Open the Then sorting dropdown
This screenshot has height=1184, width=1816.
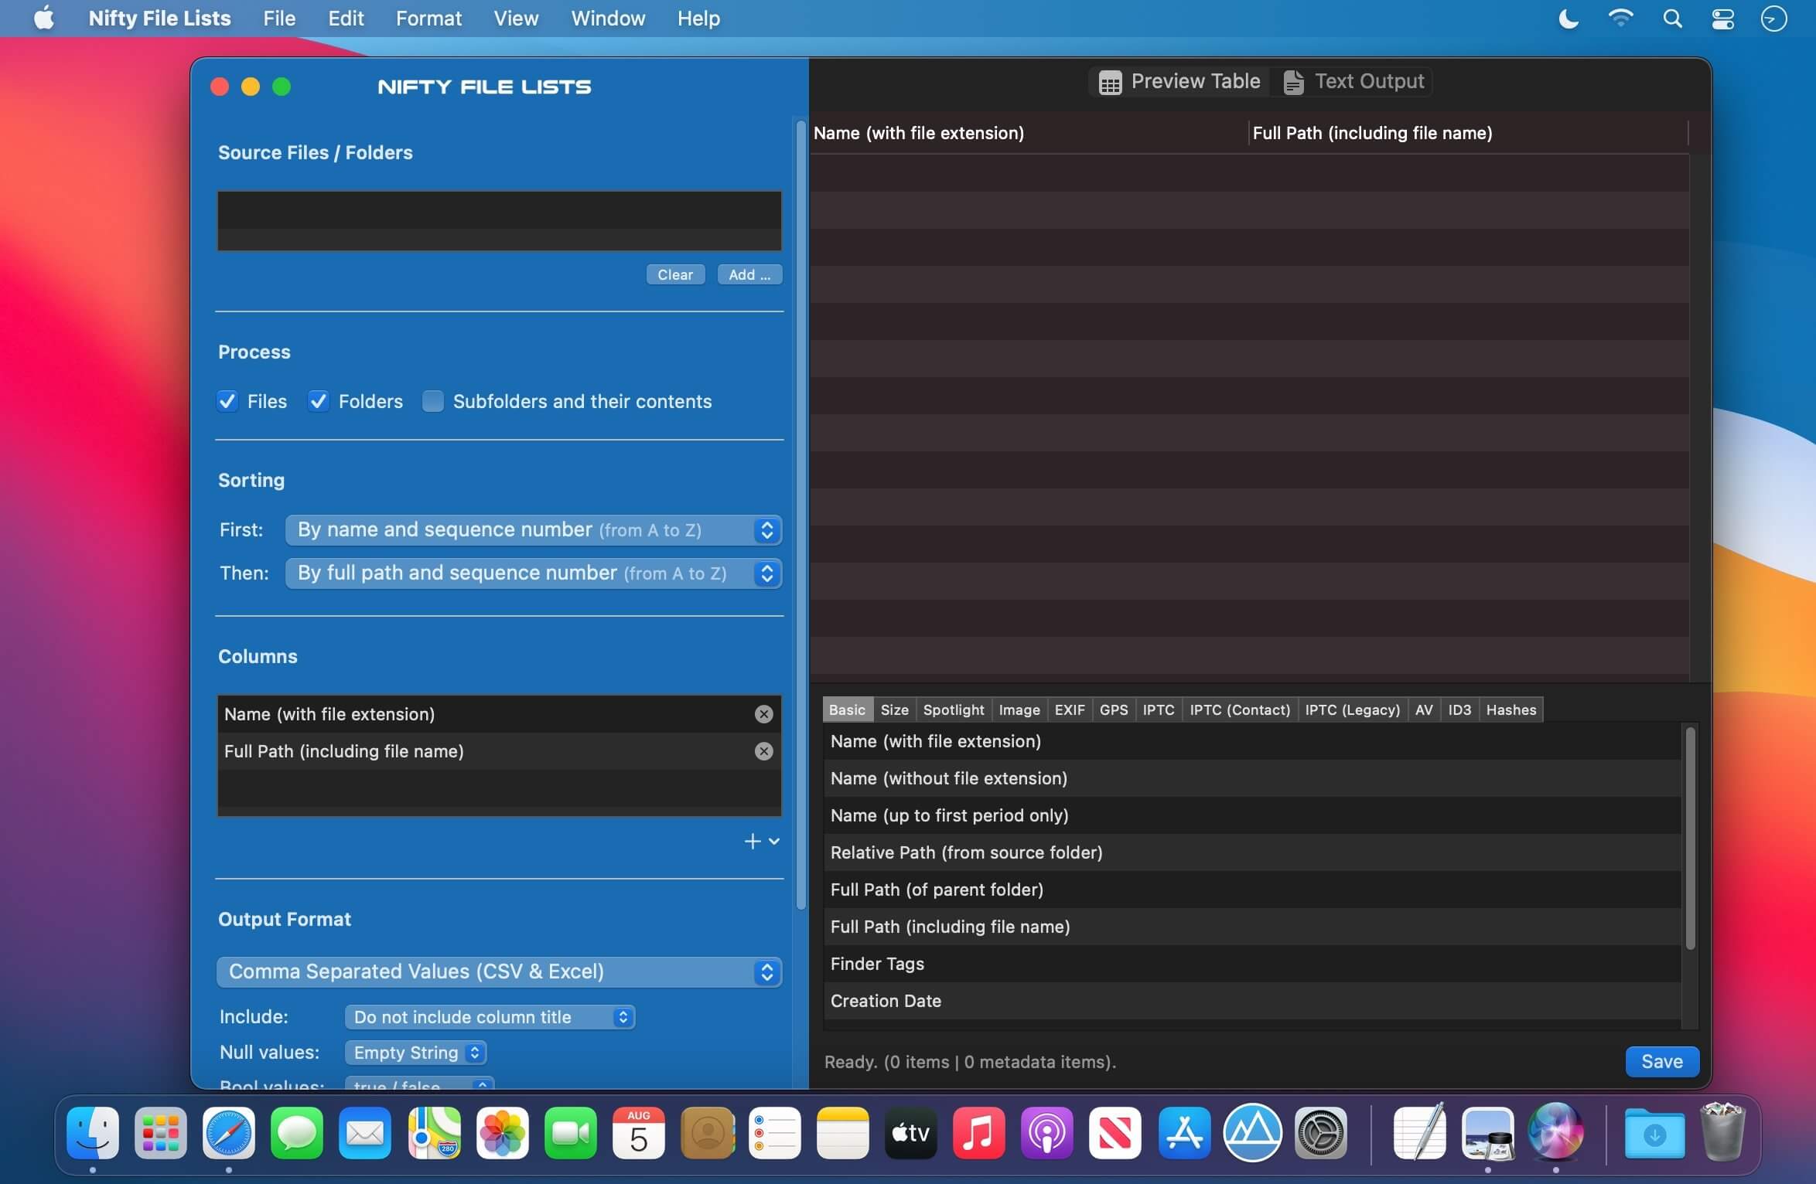[533, 573]
